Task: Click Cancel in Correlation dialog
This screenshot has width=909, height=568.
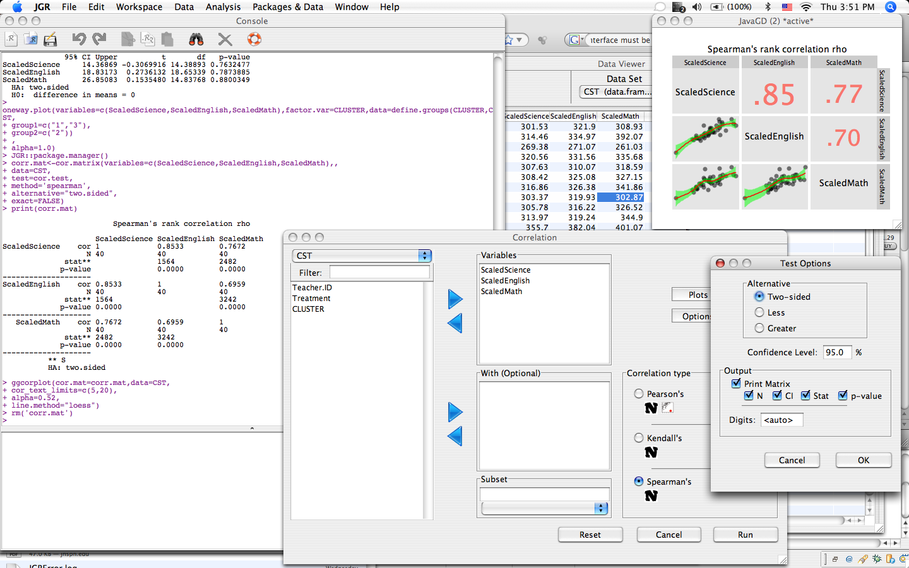Action: (669, 535)
